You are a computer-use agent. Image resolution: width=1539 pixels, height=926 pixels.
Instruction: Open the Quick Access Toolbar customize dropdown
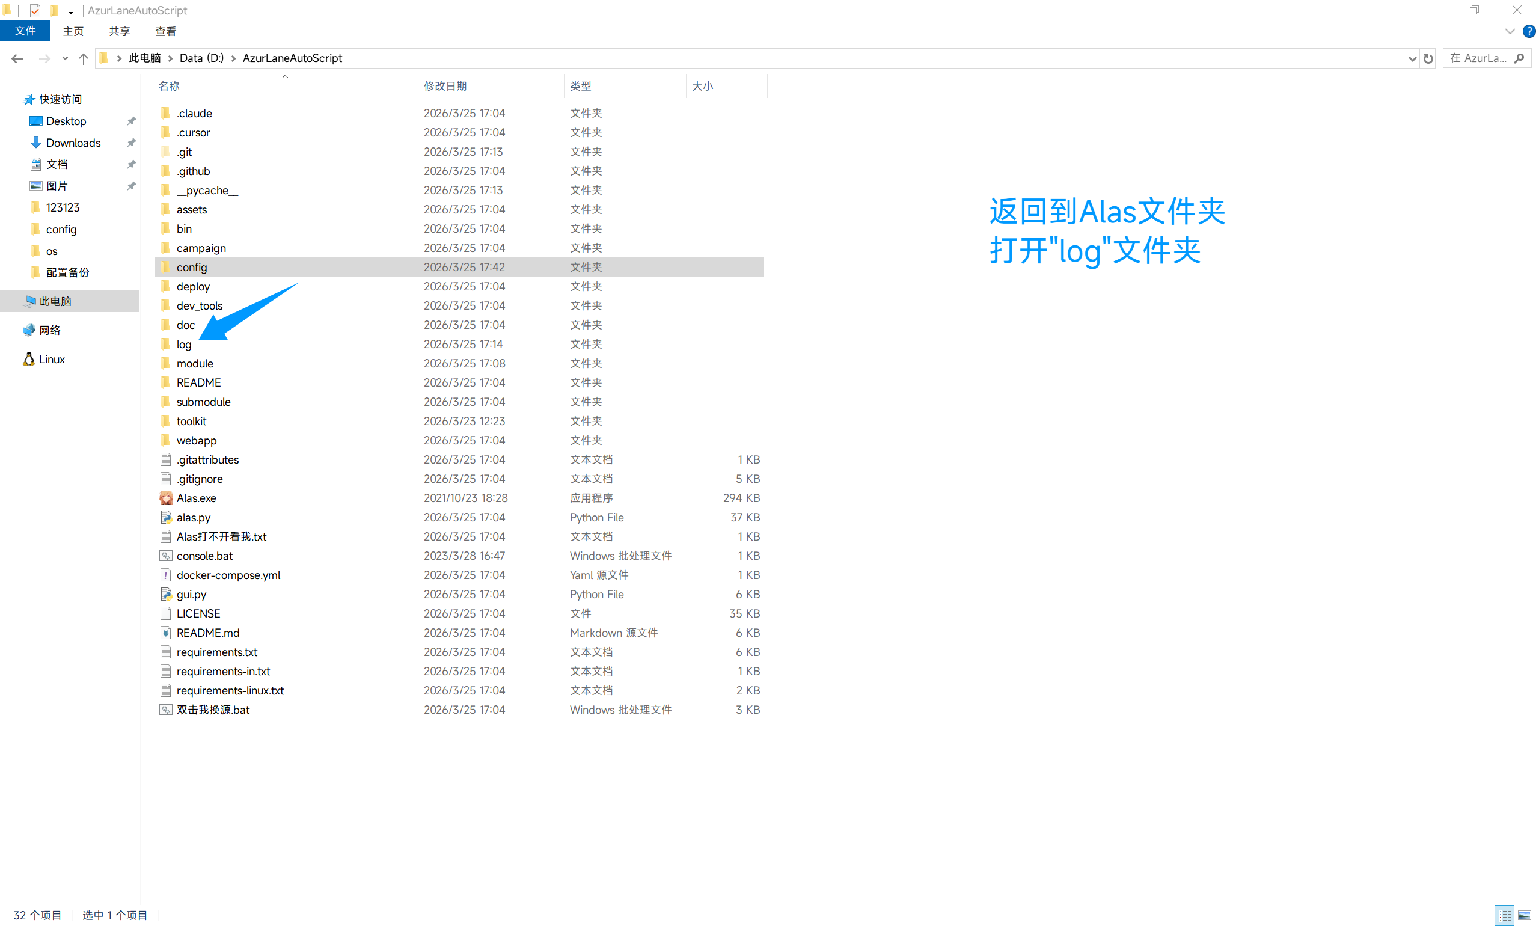click(70, 11)
